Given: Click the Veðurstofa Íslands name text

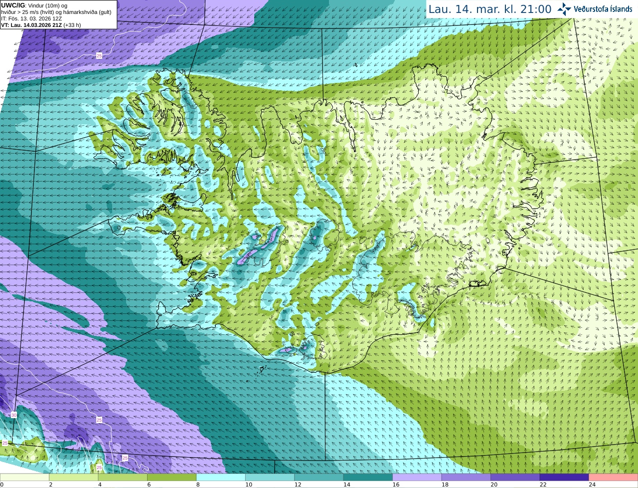Looking at the screenshot, I should pos(603,9).
